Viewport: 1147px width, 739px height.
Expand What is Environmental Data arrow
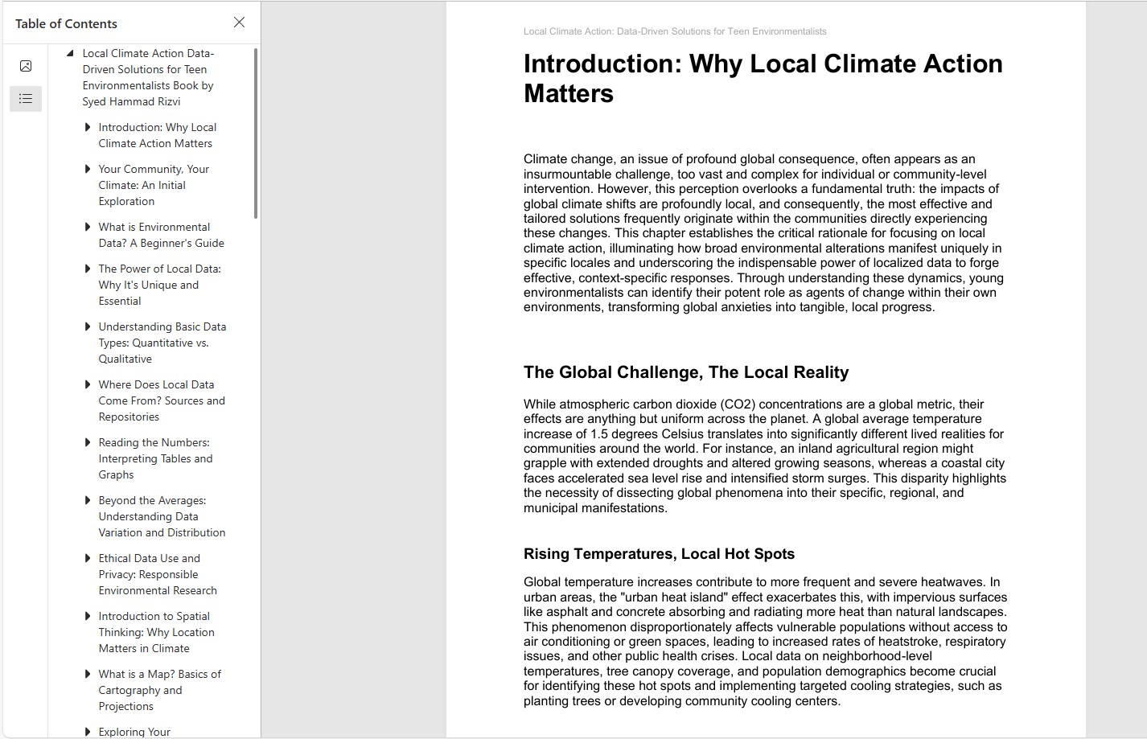(x=87, y=227)
